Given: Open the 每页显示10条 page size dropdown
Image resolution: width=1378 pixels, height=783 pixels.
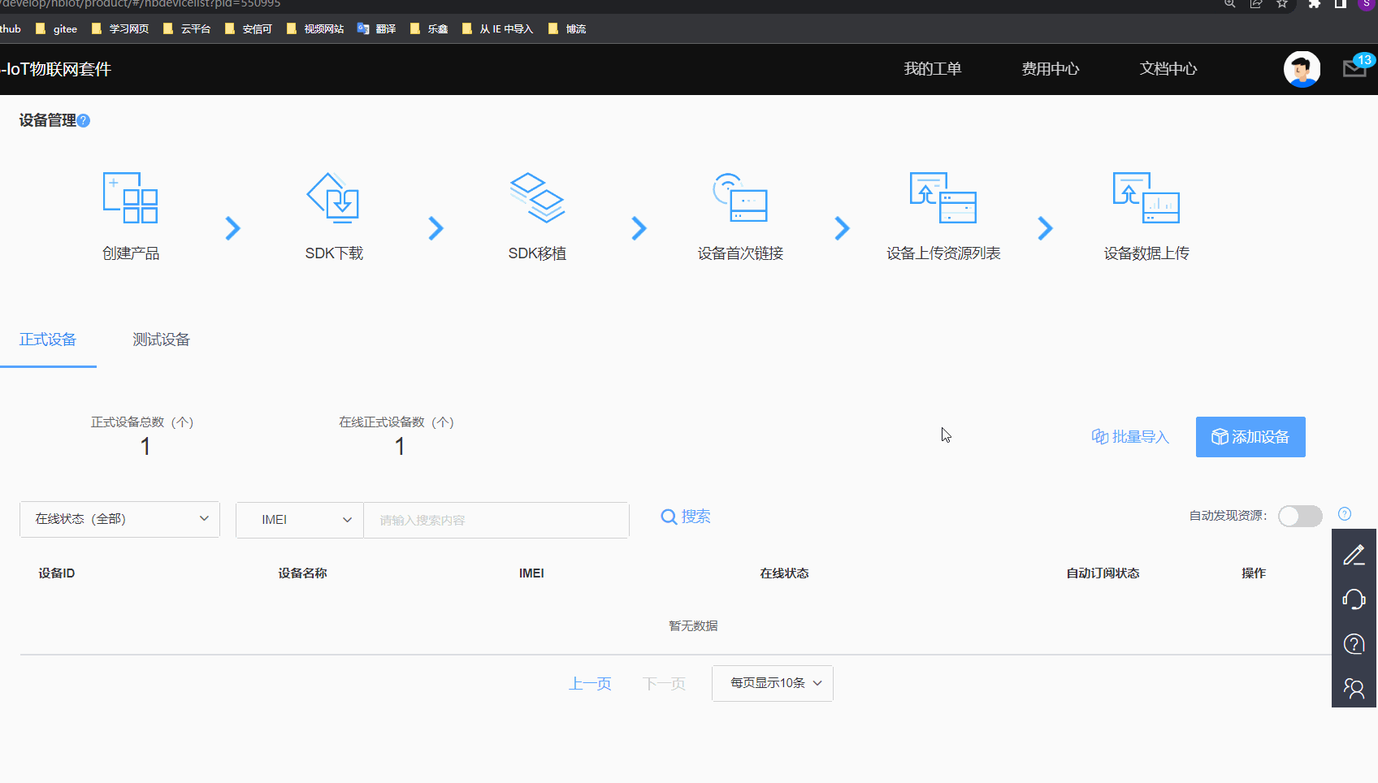Looking at the screenshot, I should coord(771,683).
